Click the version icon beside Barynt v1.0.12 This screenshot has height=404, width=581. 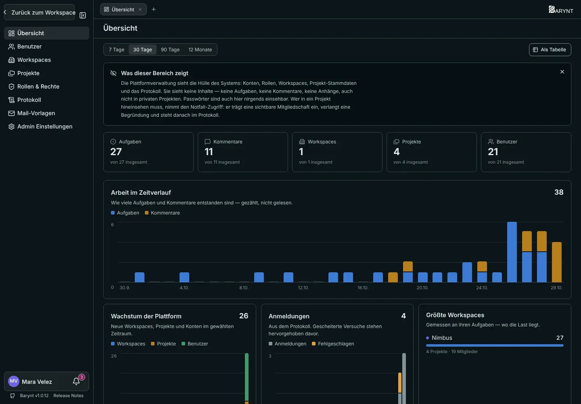click(13, 396)
